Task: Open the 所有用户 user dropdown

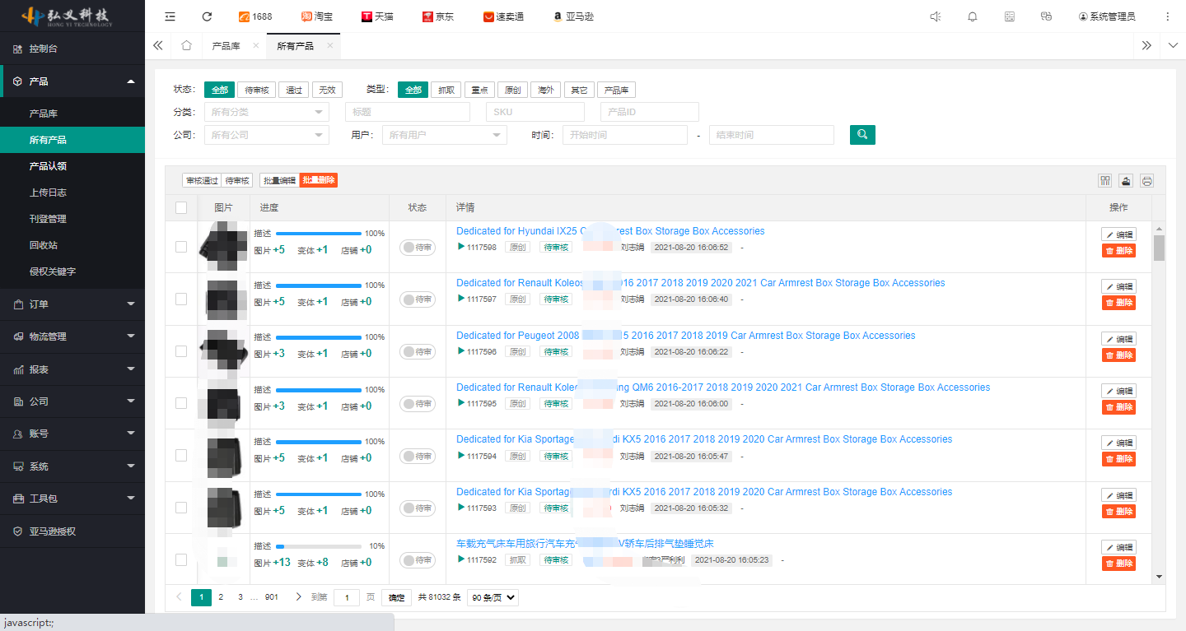Action: [x=444, y=135]
